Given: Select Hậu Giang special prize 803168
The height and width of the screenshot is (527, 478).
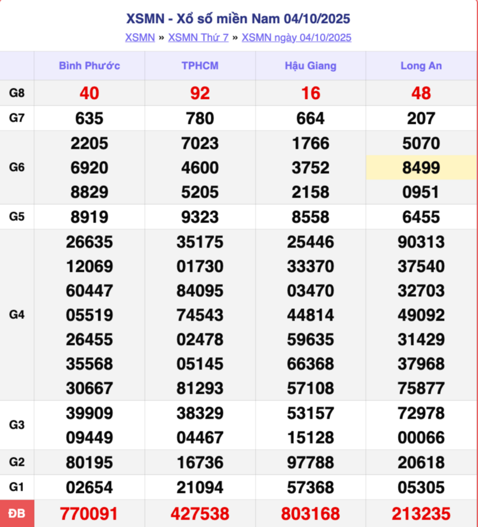Looking at the screenshot, I should (x=310, y=514).
